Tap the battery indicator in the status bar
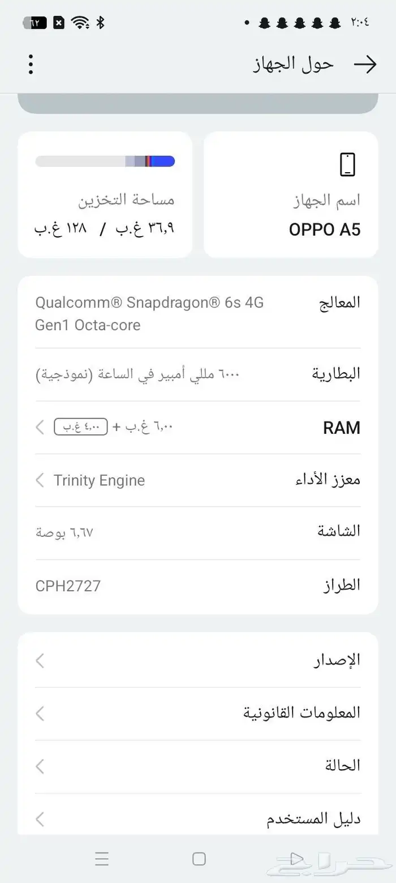This screenshot has width=396, height=883. (x=35, y=23)
